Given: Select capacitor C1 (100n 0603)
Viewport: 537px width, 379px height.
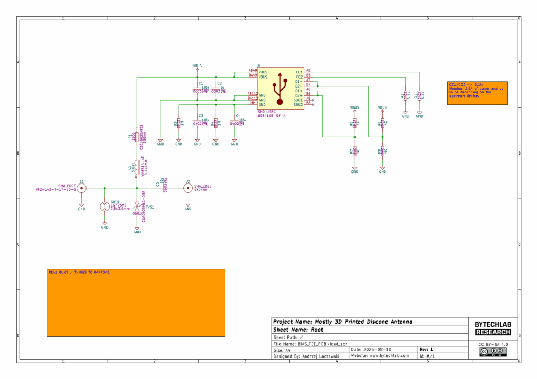Looking at the screenshot, I should tap(198, 88).
